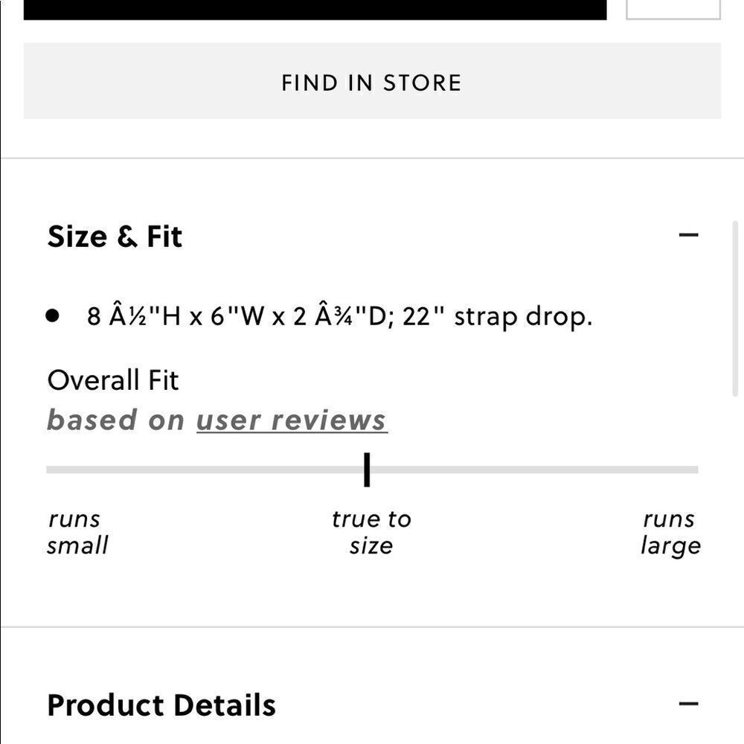Click the black bar button at top
Screen dimensions: 744x744
coord(315,9)
